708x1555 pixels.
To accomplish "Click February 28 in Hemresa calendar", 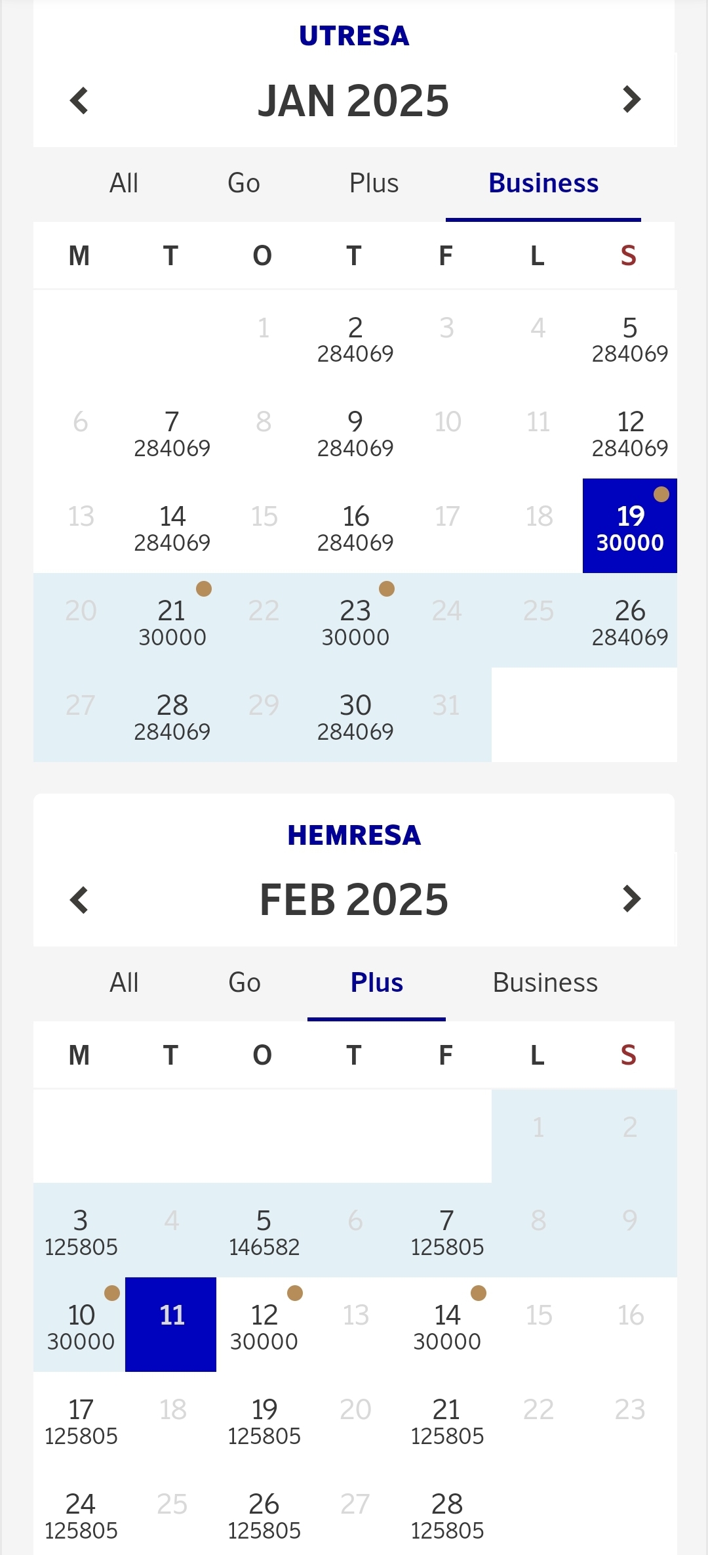I will (x=447, y=1514).
